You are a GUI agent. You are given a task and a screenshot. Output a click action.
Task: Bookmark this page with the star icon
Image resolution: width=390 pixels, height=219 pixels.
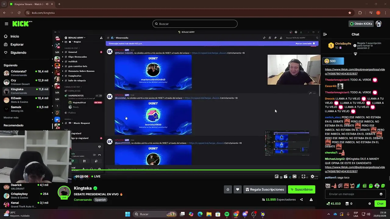point(350,13)
